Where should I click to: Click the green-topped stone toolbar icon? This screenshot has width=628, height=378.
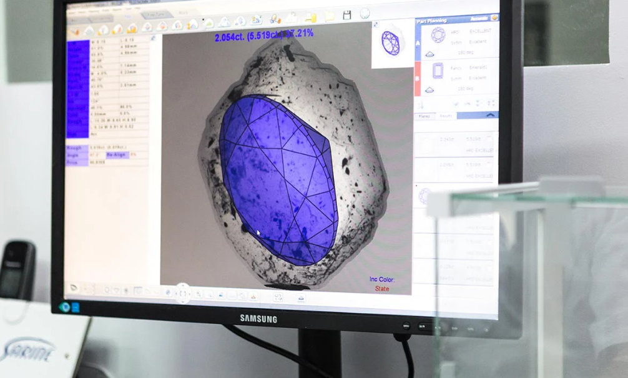208,24
